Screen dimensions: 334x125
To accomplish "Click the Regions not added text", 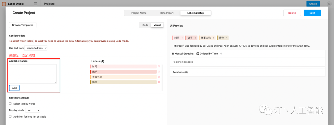I will pyautogui.click(x=183, y=62).
